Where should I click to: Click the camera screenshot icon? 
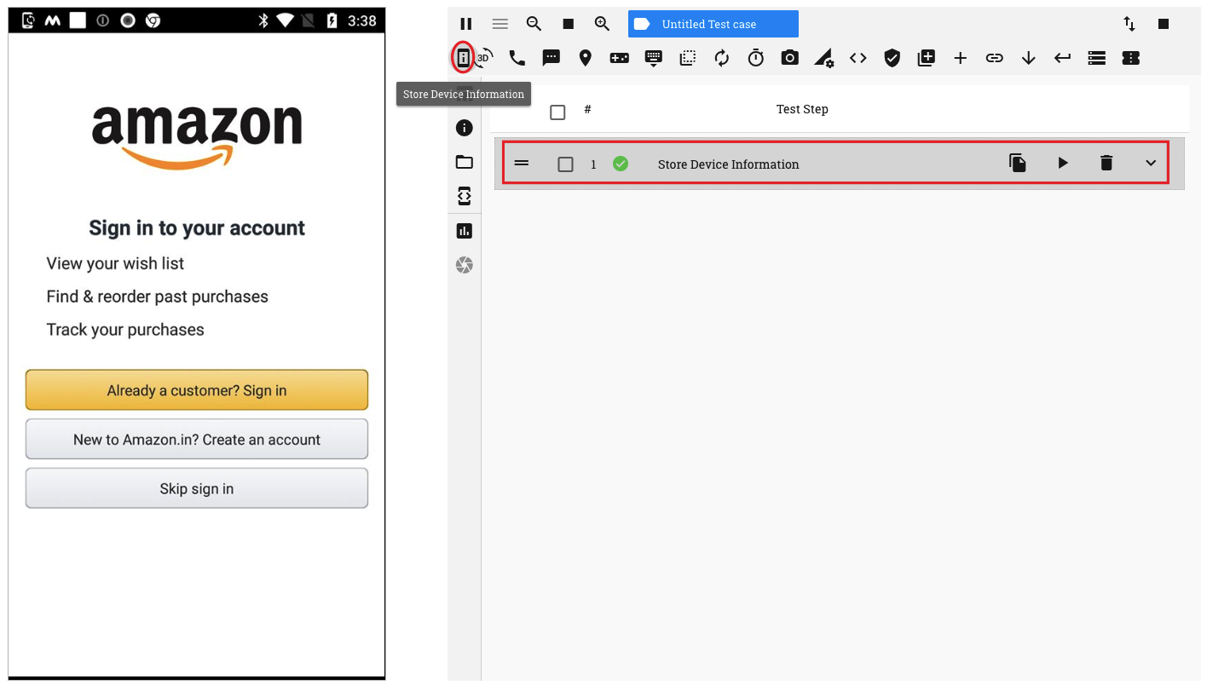790,57
